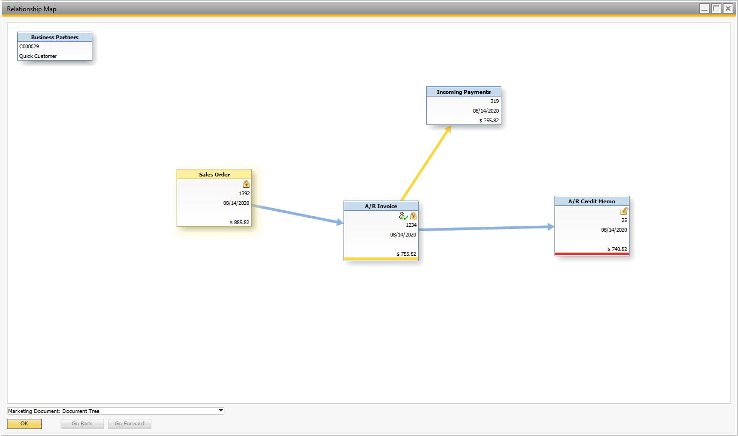738x436 pixels.
Task: Click the paid money-bag icon on A/R Invoice
Action: pos(403,216)
